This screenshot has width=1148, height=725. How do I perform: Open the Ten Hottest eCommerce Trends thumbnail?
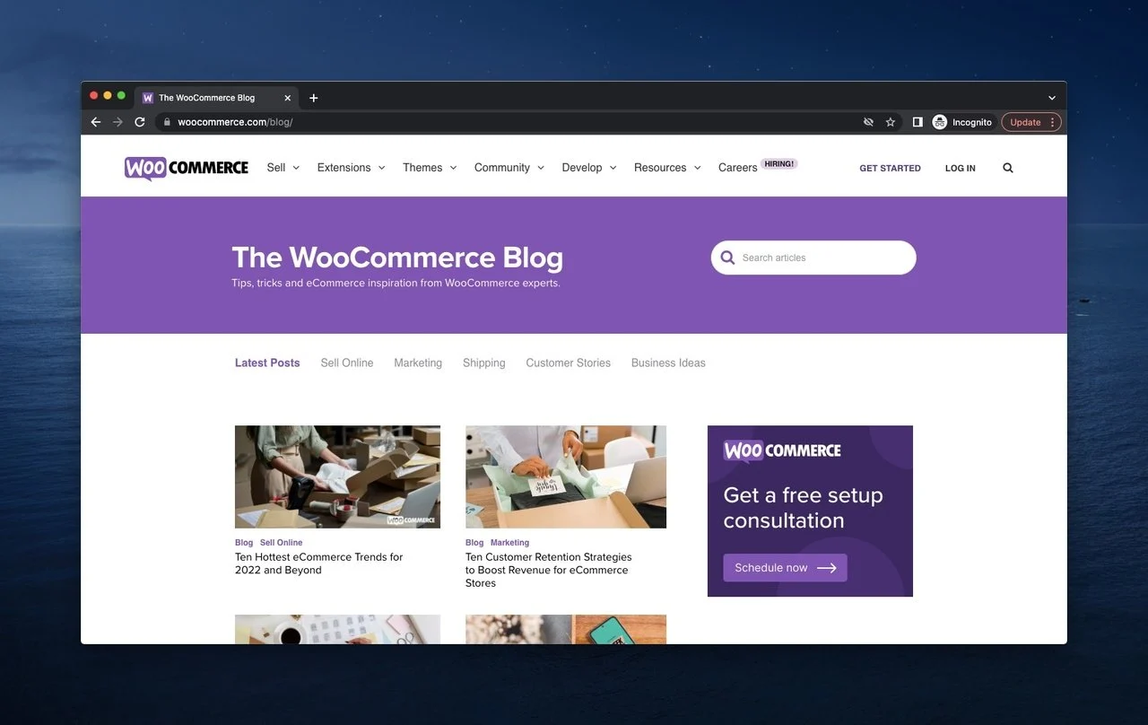pyautogui.click(x=337, y=476)
